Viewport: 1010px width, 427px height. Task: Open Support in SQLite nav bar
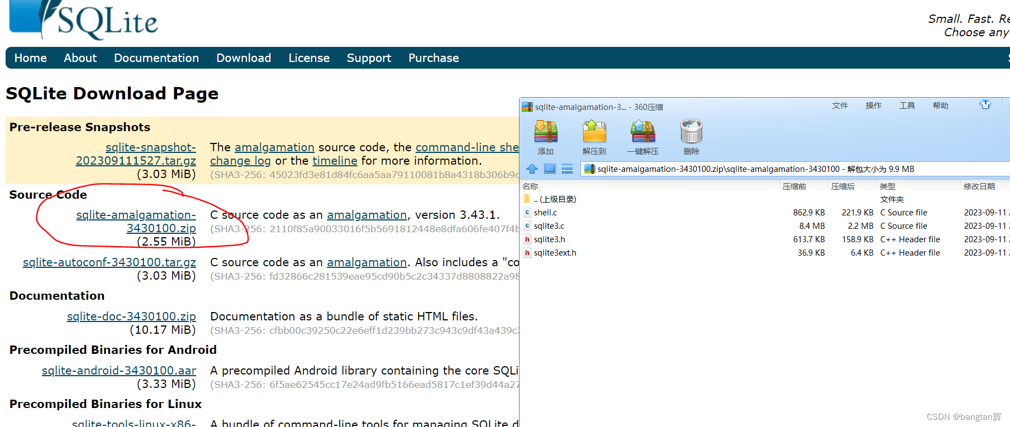(369, 58)
